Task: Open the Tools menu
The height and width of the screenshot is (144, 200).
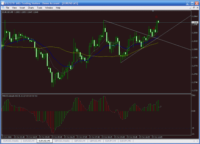Action: pyautogui.click(x=40, y=8)
